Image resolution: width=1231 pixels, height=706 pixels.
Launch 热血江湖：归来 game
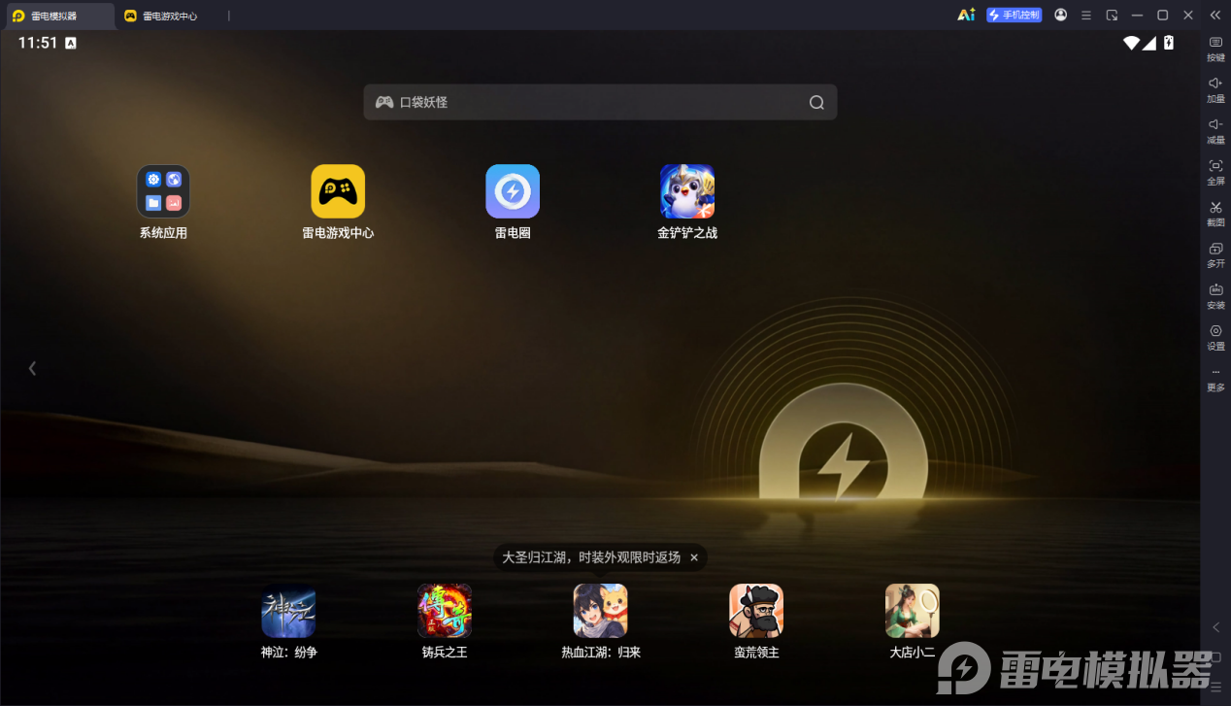tap(601, 611)
